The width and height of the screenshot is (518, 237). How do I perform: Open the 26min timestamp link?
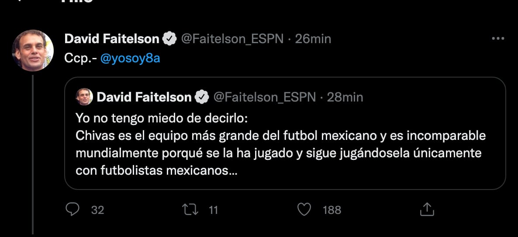click(x=313, y=39)
